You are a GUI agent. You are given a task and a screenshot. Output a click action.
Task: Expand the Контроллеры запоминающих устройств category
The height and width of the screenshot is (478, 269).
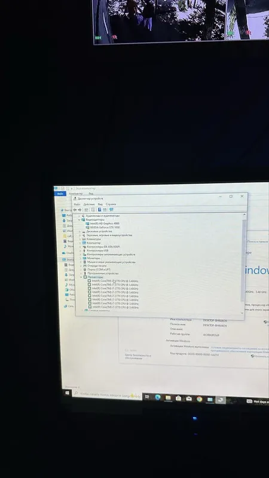pyautogui.click(x=81, y=255)
